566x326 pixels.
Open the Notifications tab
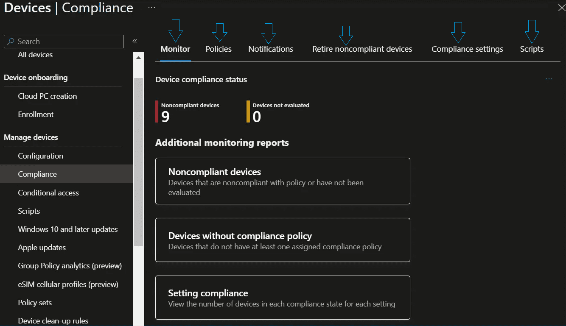click(x=270, y=49)
